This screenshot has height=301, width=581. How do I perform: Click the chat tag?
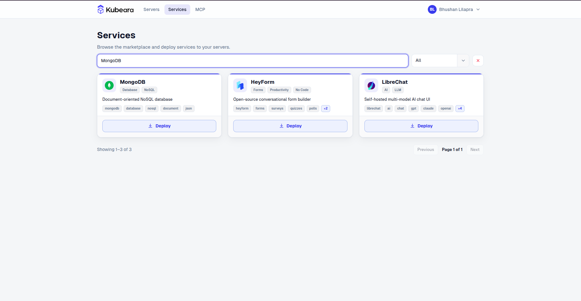point(401,109)
